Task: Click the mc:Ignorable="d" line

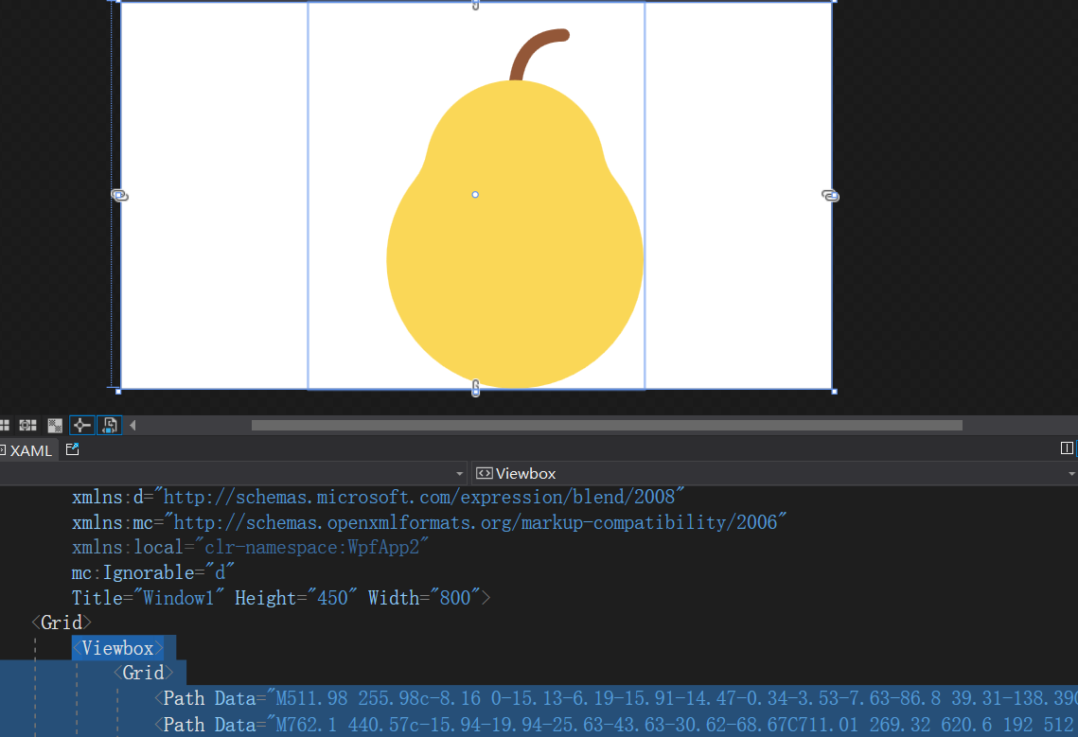Action: click(x=152, y=572)
